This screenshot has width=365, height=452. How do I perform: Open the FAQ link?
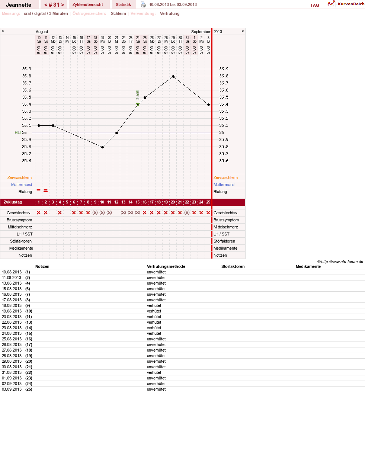click(315, 5)
